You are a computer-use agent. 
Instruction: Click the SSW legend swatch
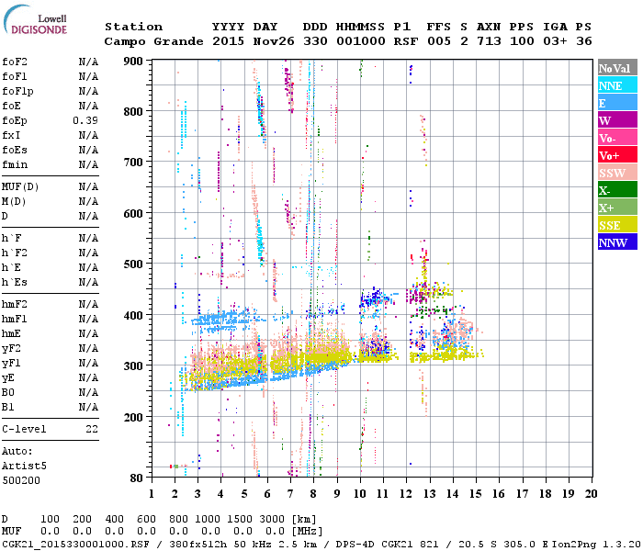[x=617, y=173]
